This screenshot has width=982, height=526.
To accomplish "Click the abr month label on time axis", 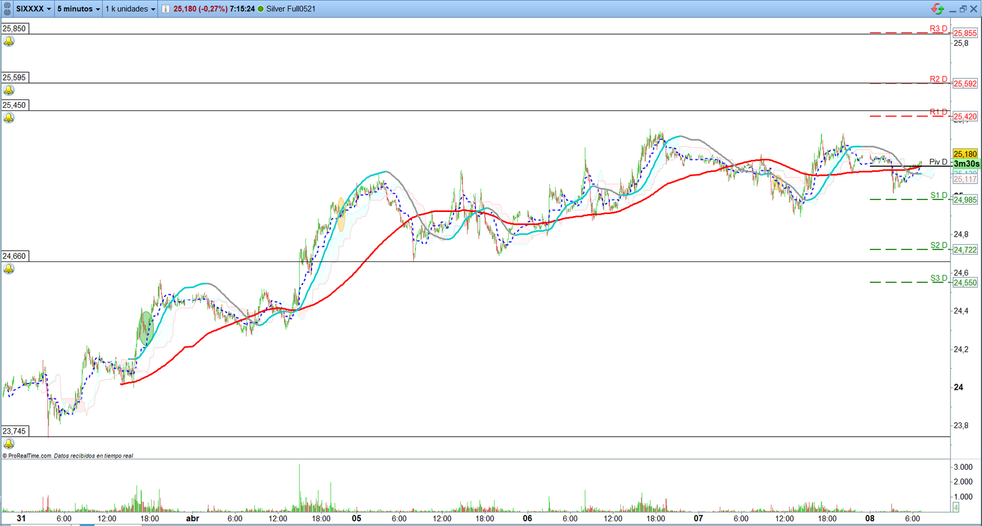I will 193,519.
